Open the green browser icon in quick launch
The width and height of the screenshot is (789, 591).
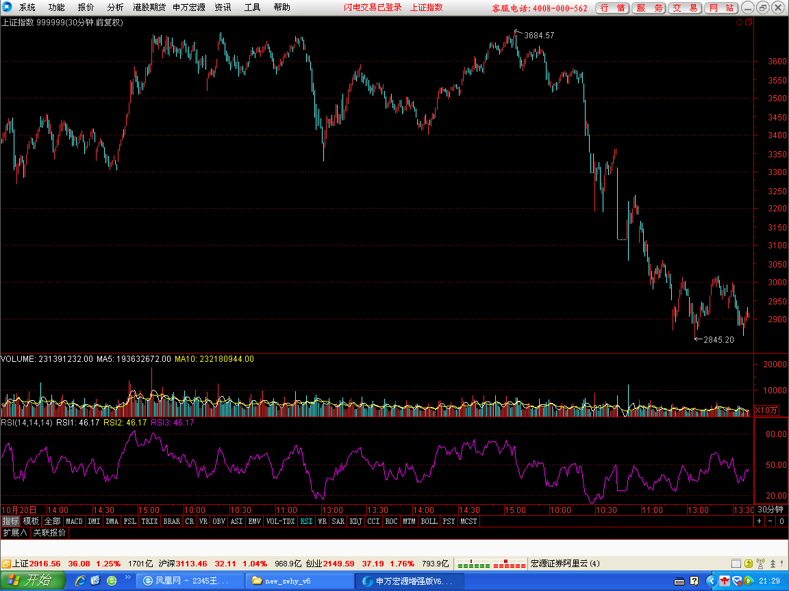click(x=112, y=581)
